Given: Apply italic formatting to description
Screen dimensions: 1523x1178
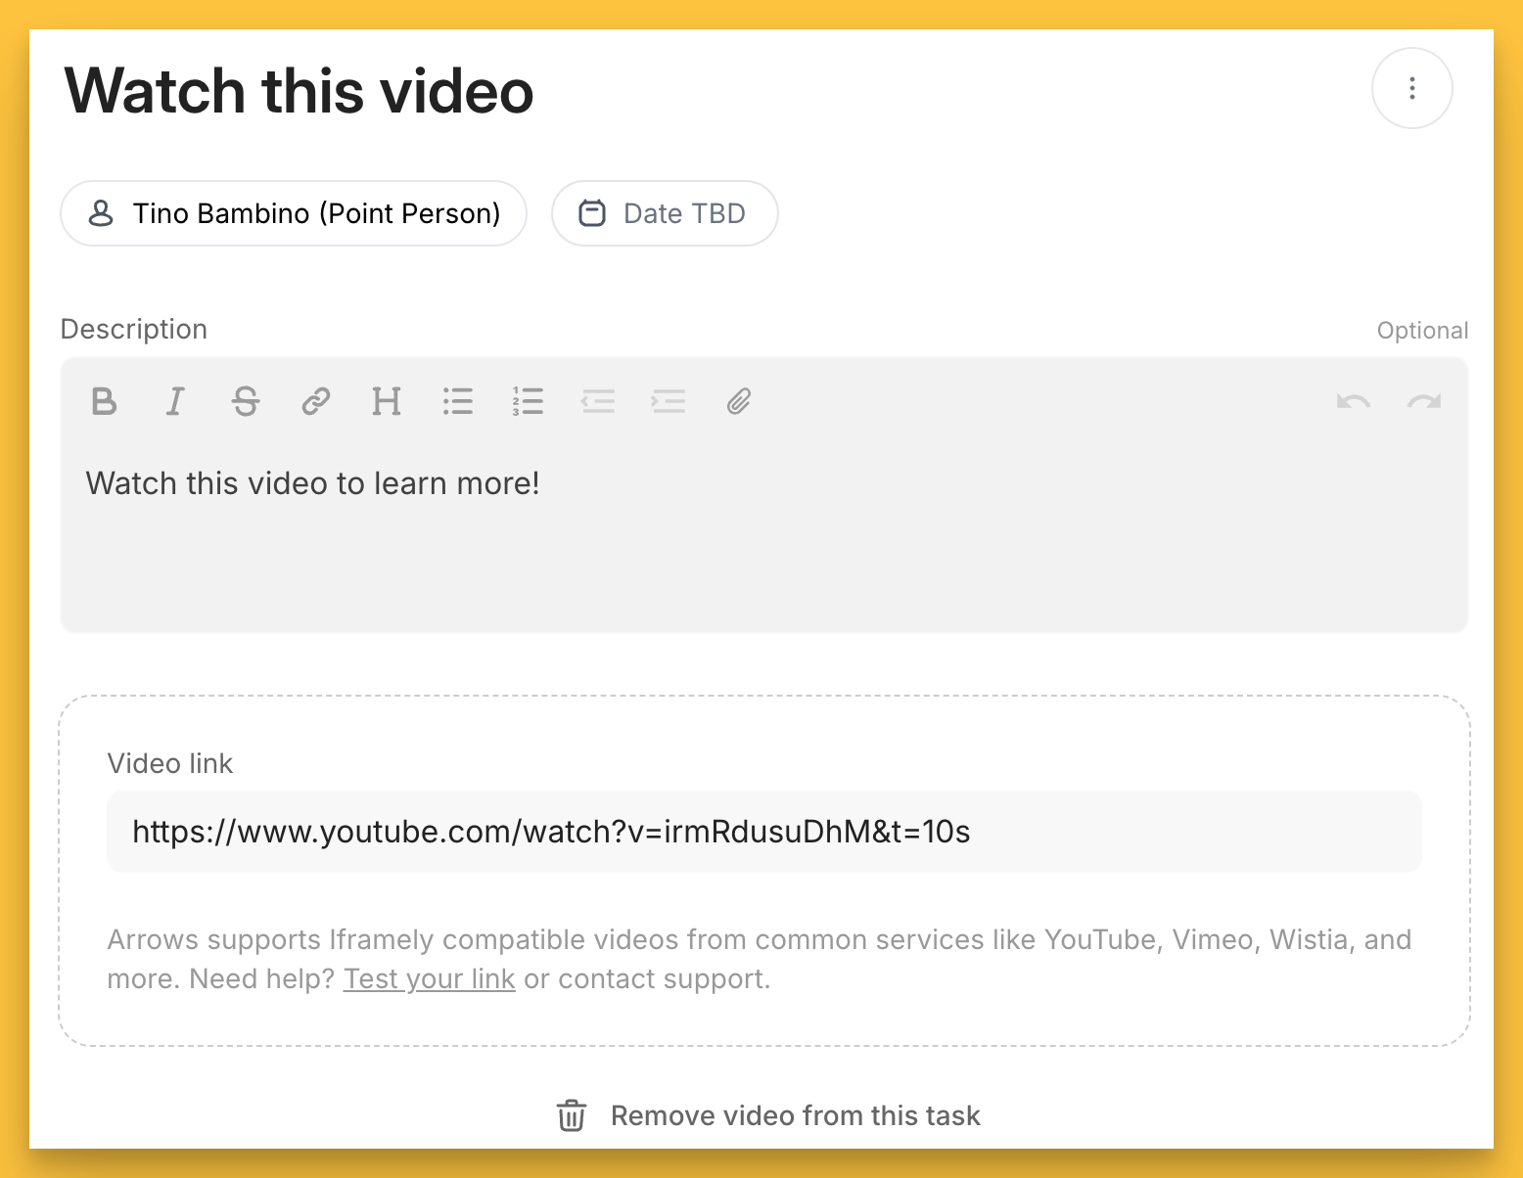Looking at the screenshot, I should (175, 402).
